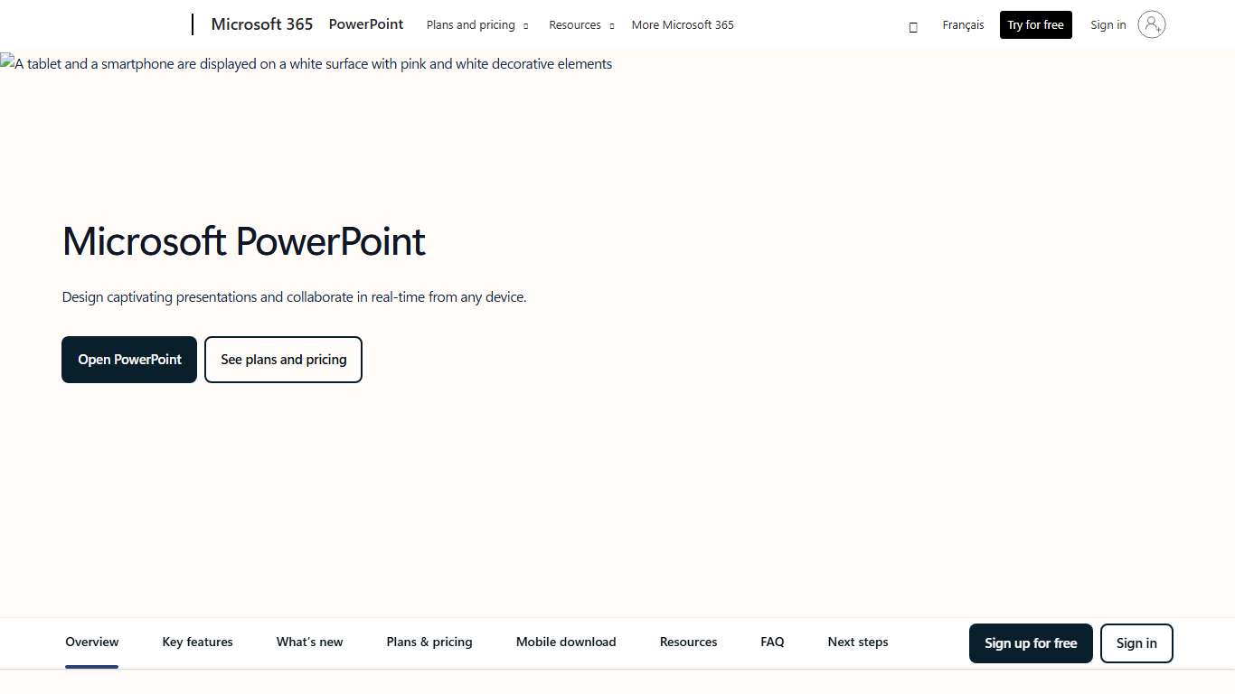Switch to the FAQ tab
This screenshot has height=694, width=1235.
coord(772,642)
